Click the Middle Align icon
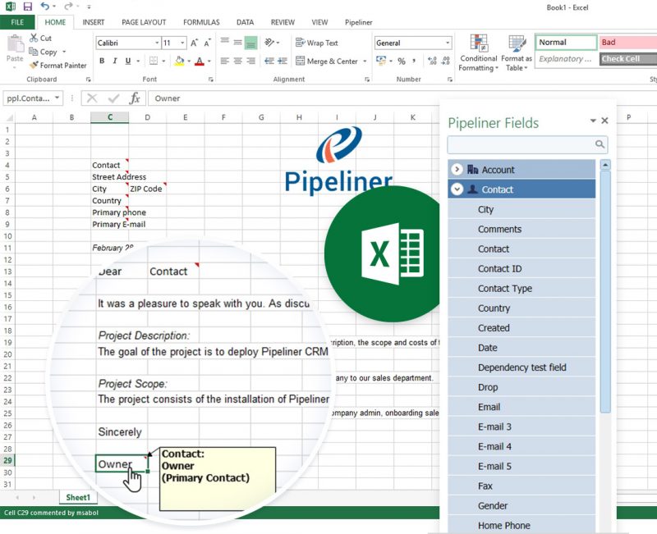 (x=237, y=43)
